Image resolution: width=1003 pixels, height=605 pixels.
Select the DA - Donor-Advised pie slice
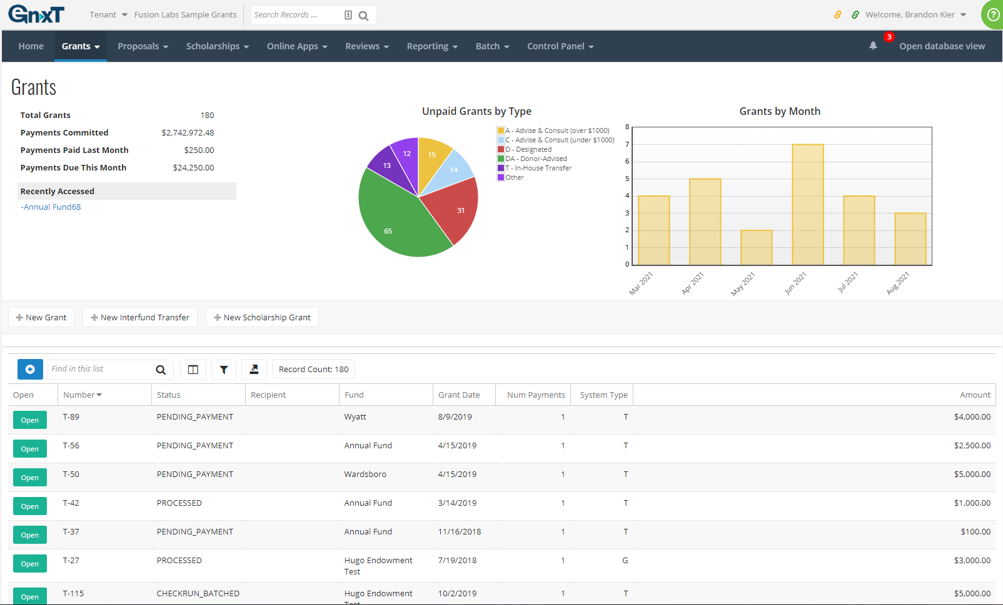click(x=388, y=230)
